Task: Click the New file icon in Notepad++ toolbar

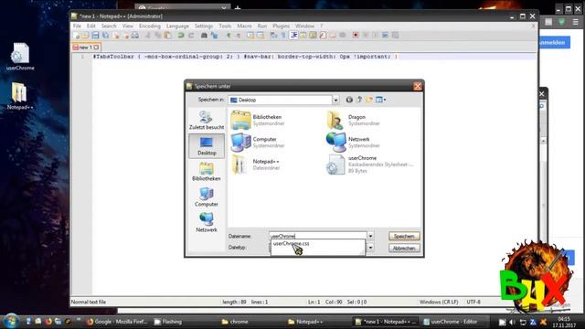Action: (x=77, y=36)
